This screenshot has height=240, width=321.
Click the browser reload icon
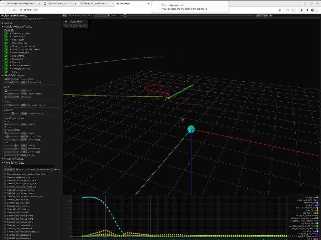pyautogui.click(x=14, y=10)
